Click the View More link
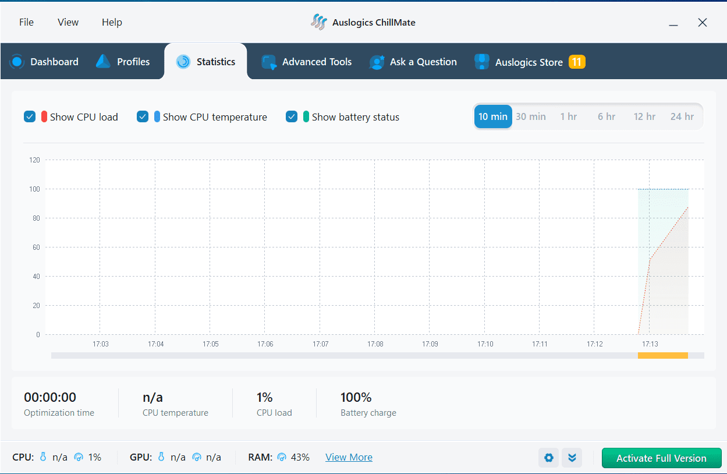Viewport: 727px width, 474px height. pyautogui.click(x=349, y=457)
